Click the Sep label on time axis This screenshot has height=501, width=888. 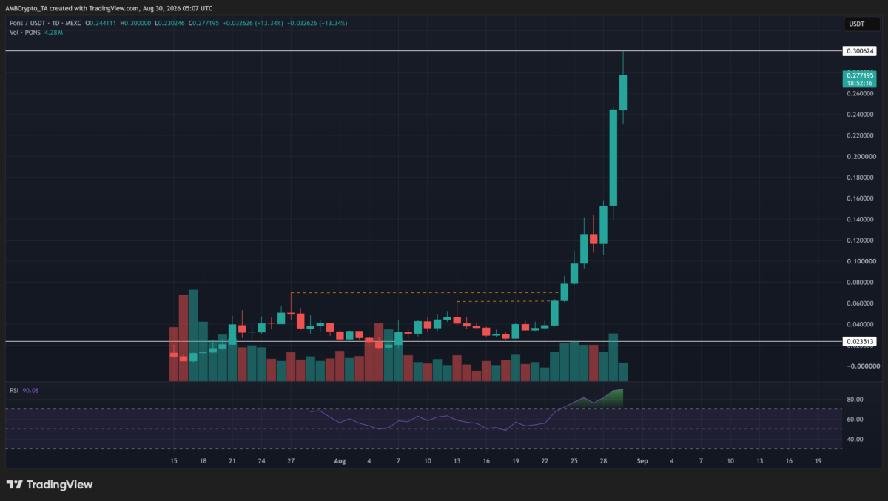click(x=643, y=460)
